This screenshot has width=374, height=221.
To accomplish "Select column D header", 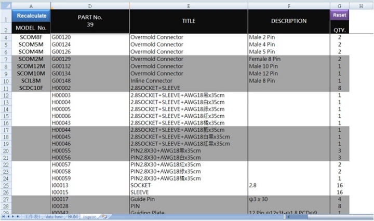I will pos(90,6).
